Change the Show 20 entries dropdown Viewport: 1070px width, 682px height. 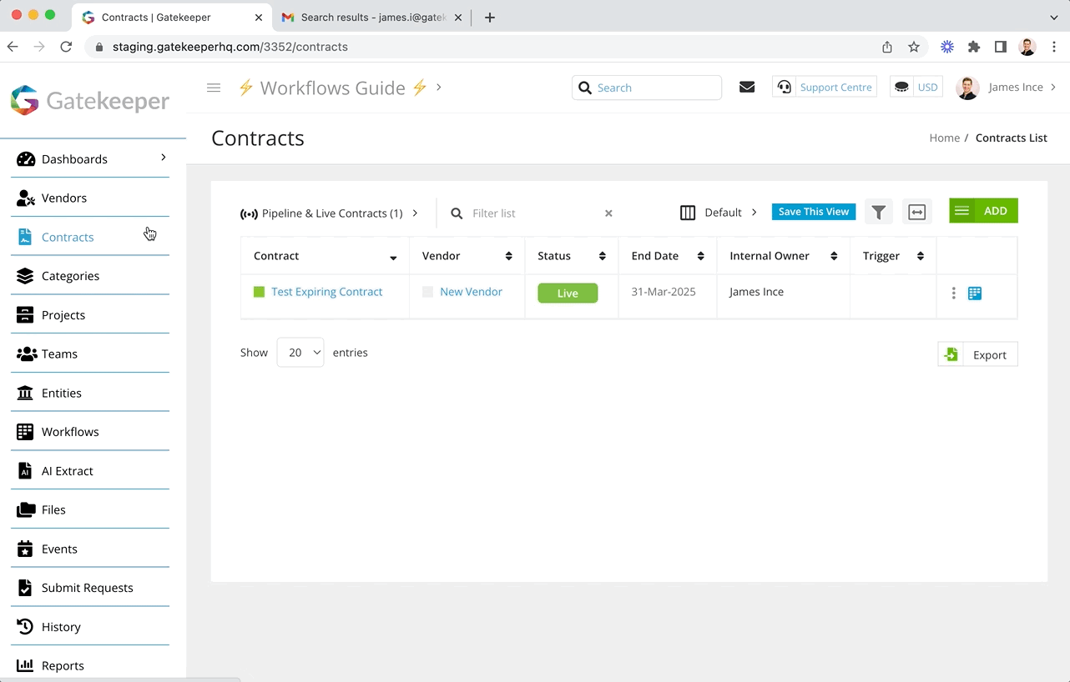click(x=300, y=353)
